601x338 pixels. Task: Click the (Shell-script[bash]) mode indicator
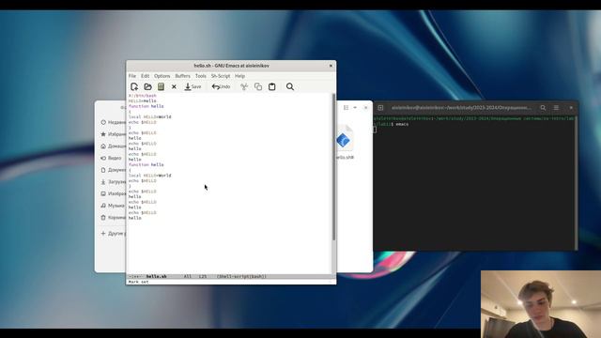pos(241,276)
